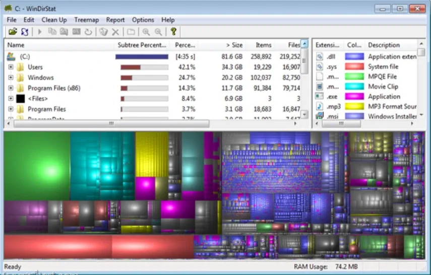The width and height of the screenshot is (431, 275).
Task: Click the Open folder toolbar icon
Action: [x=12, y=32]
